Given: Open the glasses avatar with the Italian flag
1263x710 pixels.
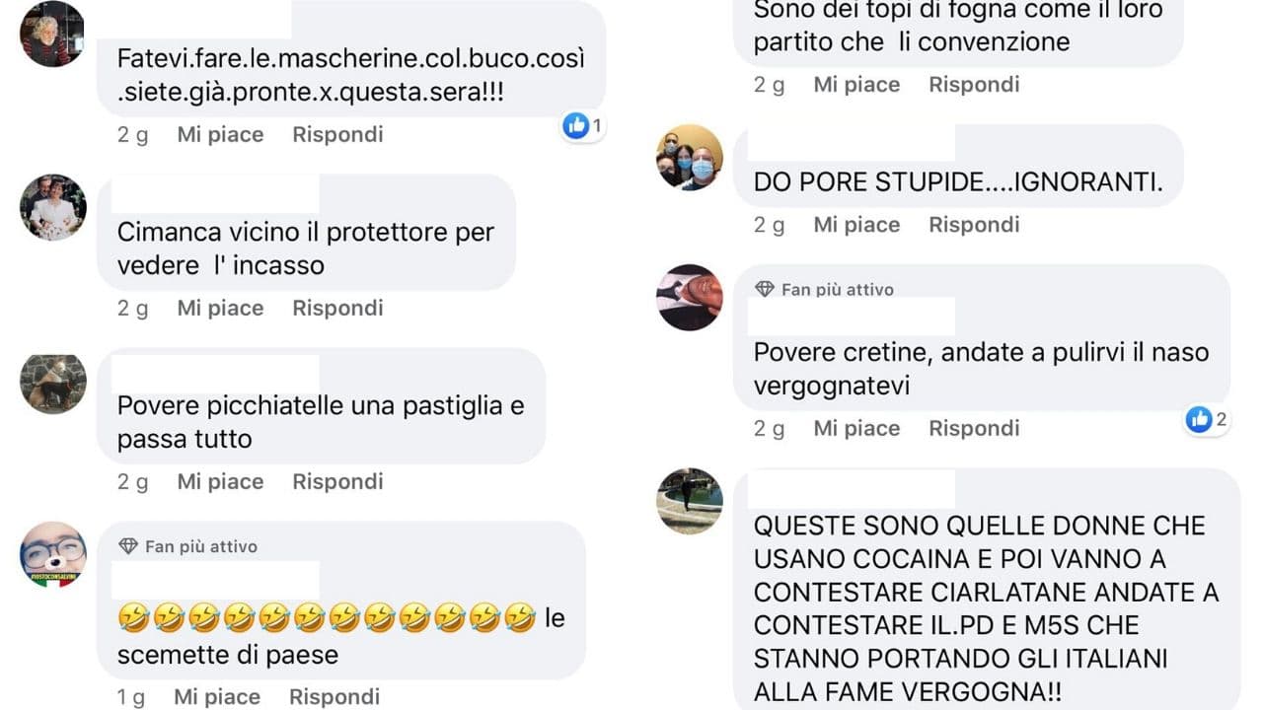Looking at the screenshot, I should [53, 554].
